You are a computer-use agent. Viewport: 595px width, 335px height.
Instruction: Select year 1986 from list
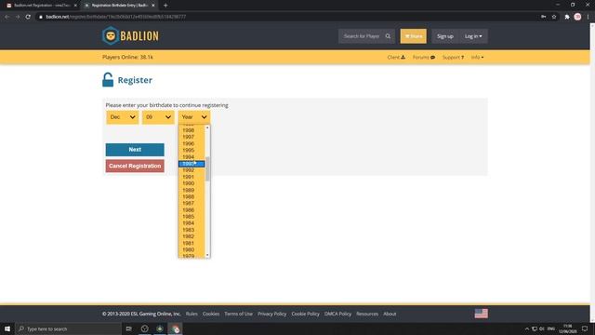(192, 210)
